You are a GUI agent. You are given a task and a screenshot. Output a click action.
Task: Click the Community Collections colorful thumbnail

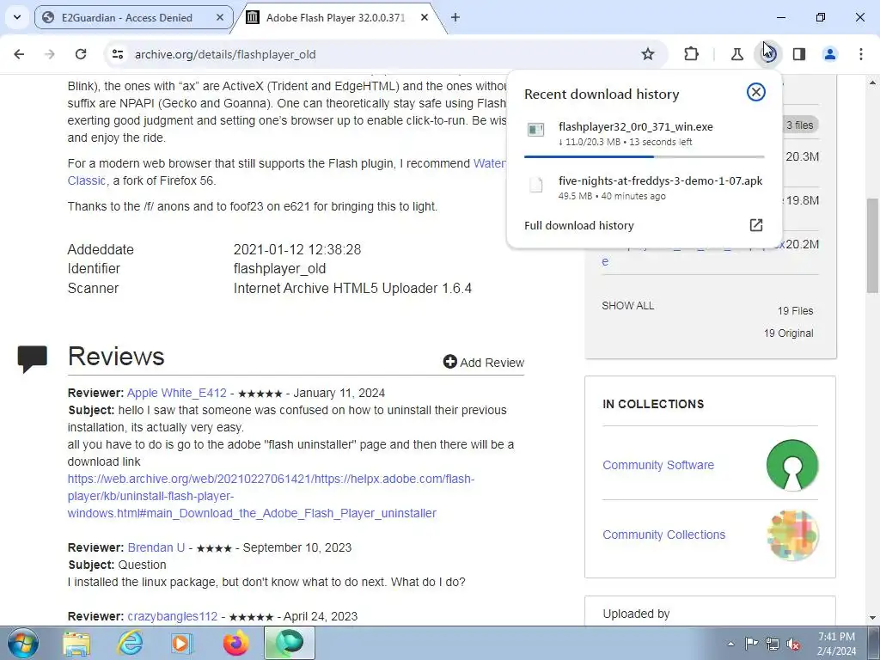click(792, 535)
